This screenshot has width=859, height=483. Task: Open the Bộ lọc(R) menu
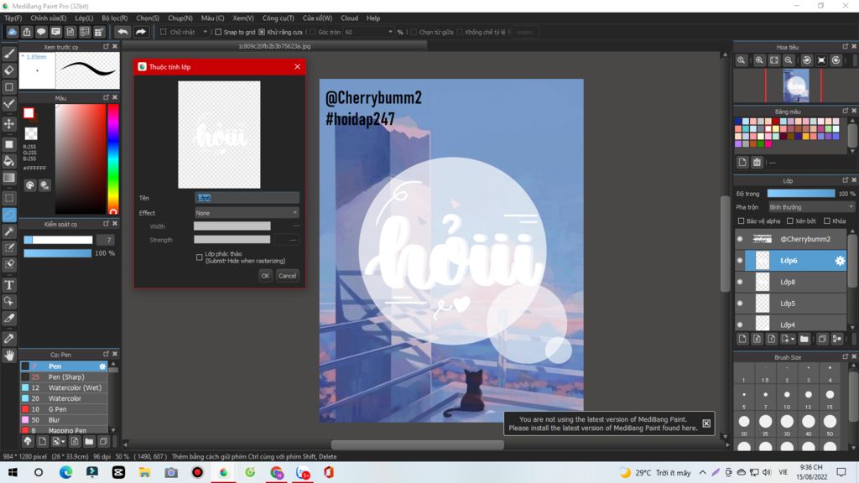pyautogui.click(x=114, y=18)
